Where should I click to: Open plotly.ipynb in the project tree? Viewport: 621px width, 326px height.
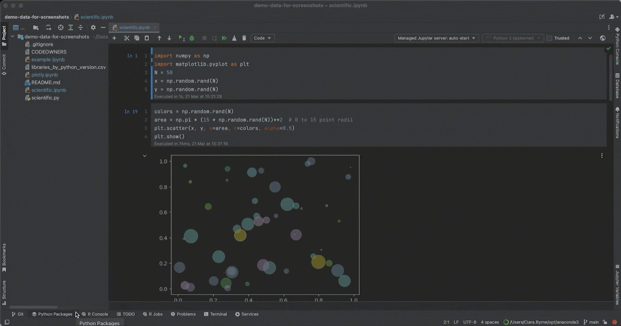tap(44, 75)
